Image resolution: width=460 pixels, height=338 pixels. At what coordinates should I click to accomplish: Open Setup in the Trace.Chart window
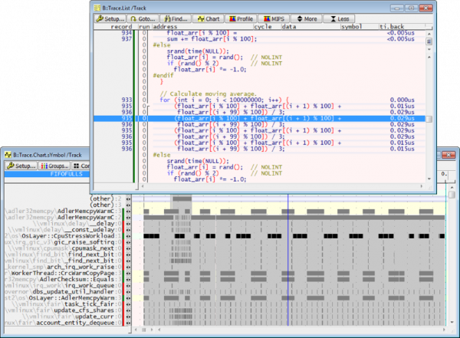point(21,166)
